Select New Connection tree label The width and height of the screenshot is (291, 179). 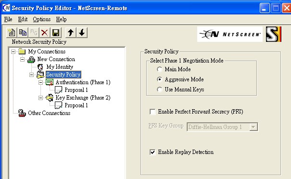tap(56, 59)
